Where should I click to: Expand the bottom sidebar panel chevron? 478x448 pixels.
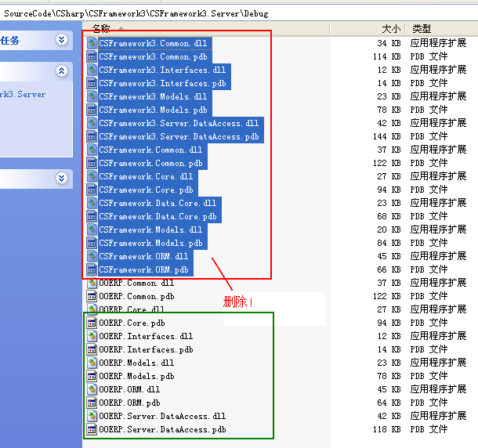pos(62,179)
